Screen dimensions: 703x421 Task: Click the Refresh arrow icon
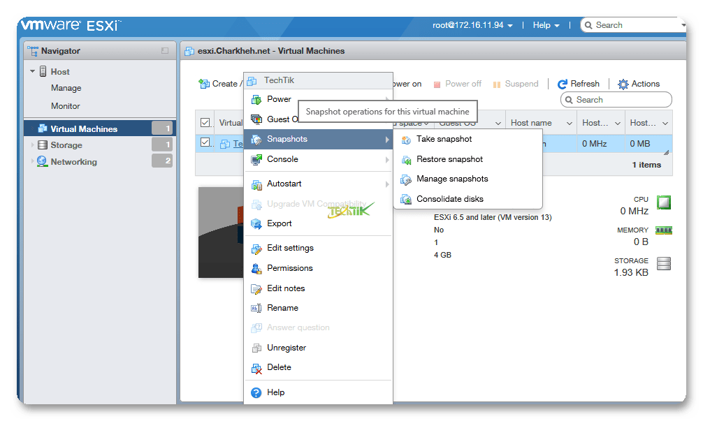[563, 84]
